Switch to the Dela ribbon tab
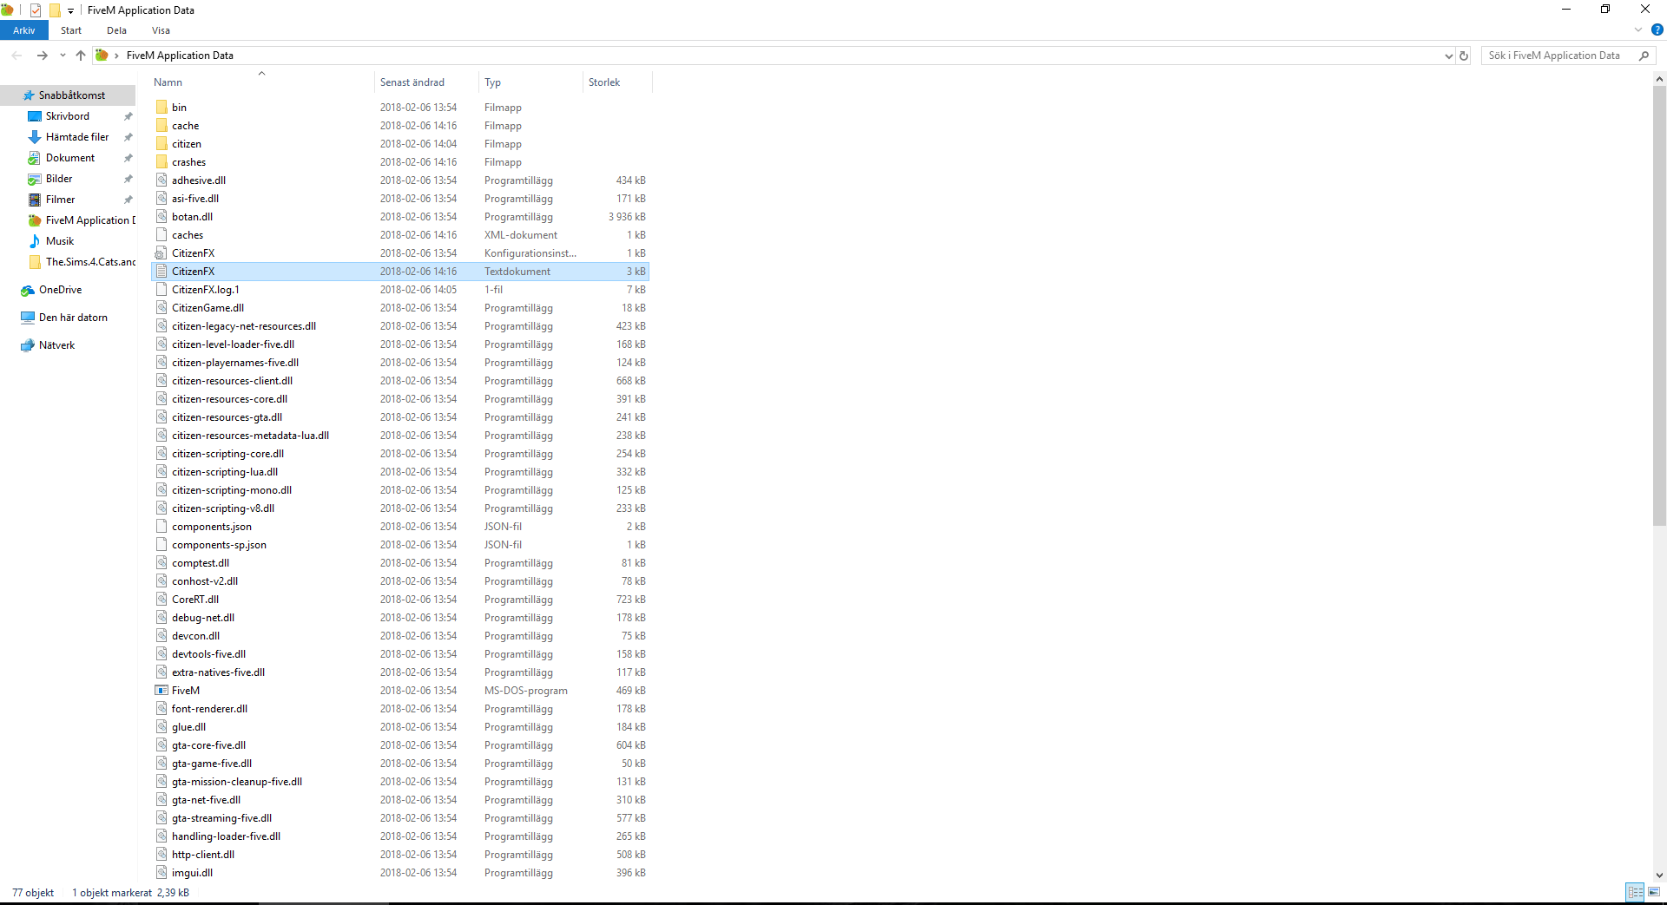This screenshot has height=905, width=1667. coord(116,30)
